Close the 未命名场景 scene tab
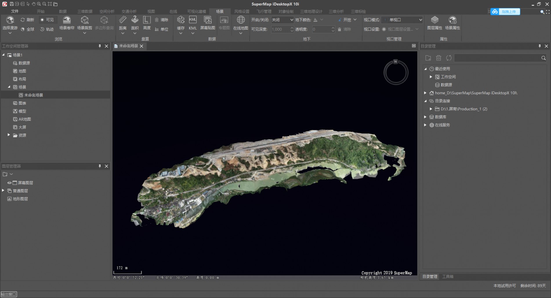This screenshot has width=551, height=298. pyautogui.click(x=142, y=46)
